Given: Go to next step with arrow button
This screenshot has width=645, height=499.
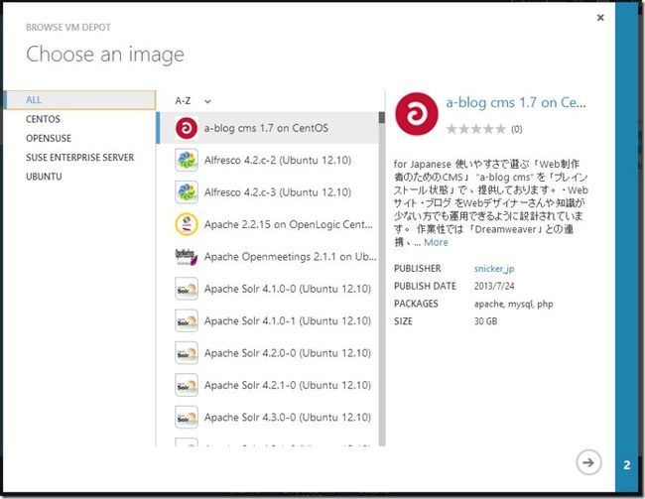Looking at the screenshot, I should pyautogui.click(x=588, y=462).
